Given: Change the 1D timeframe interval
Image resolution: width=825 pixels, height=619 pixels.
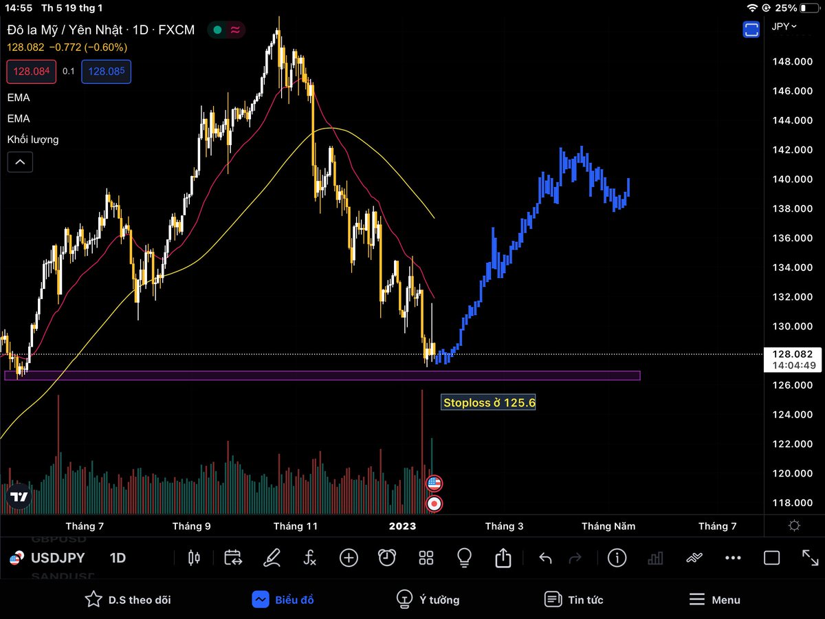Looking at the screenshot, I should (118, 558).
